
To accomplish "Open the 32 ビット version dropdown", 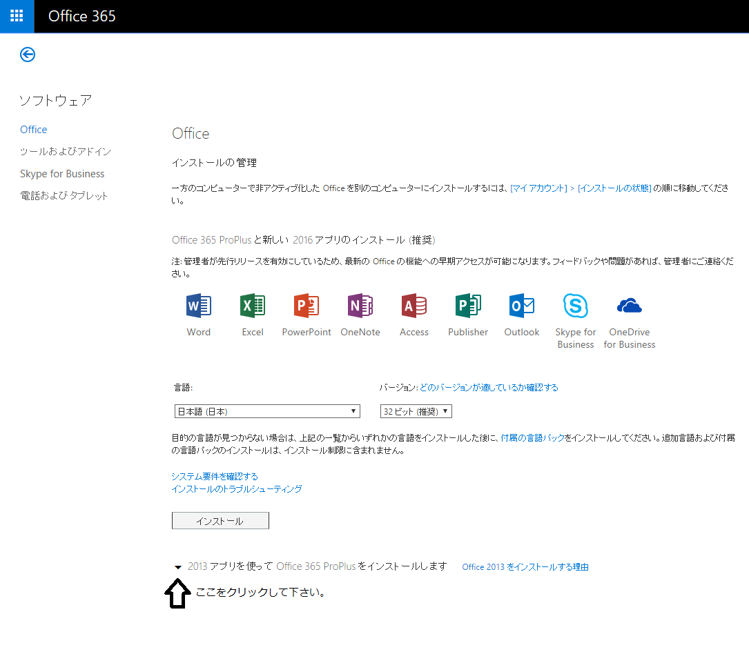I will [416, 411].
